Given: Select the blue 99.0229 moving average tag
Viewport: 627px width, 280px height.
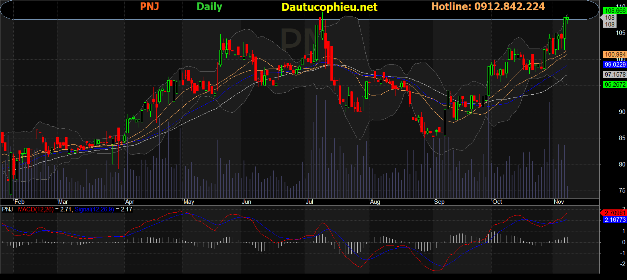Looking at the screenshot, I should point(615,64).
